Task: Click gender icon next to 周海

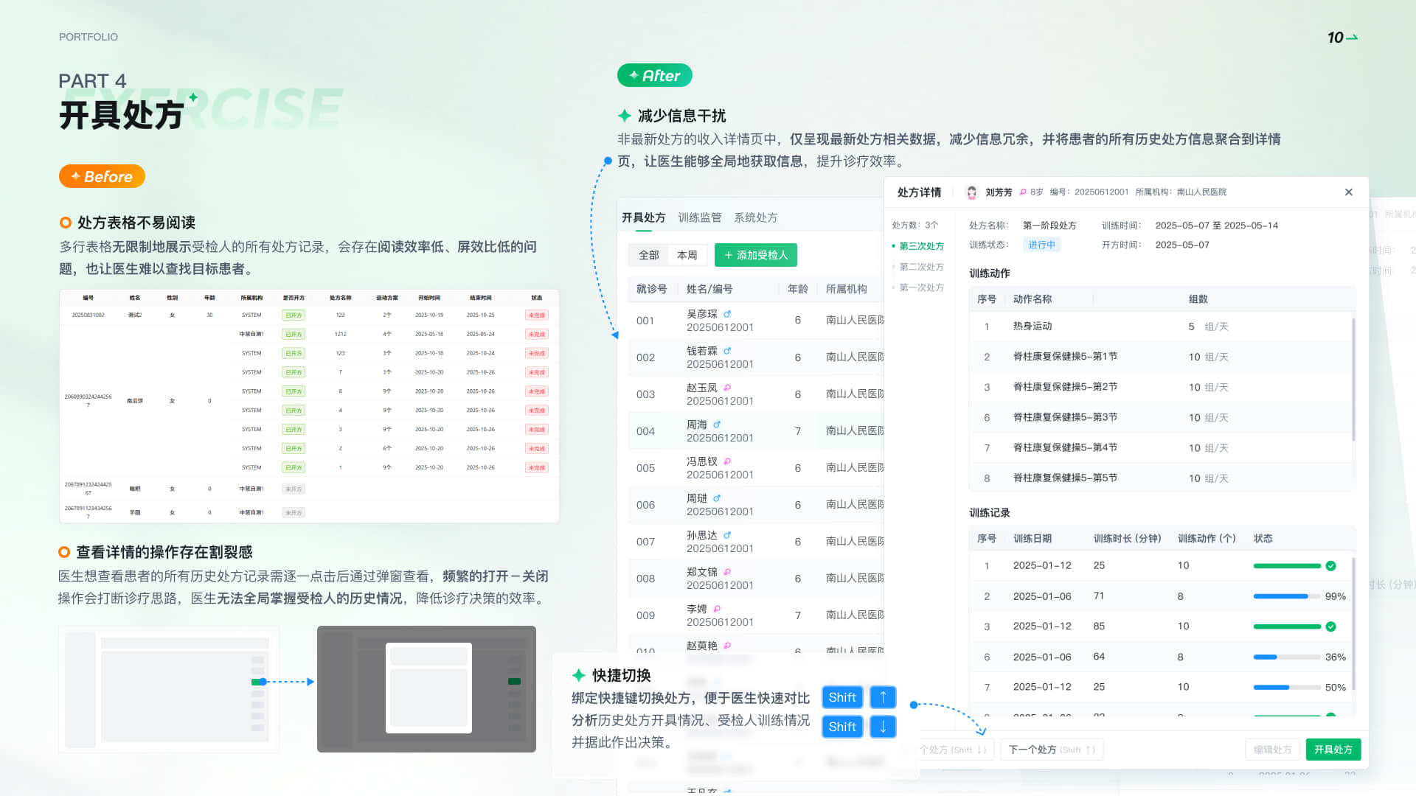Action: click(717, 425)
